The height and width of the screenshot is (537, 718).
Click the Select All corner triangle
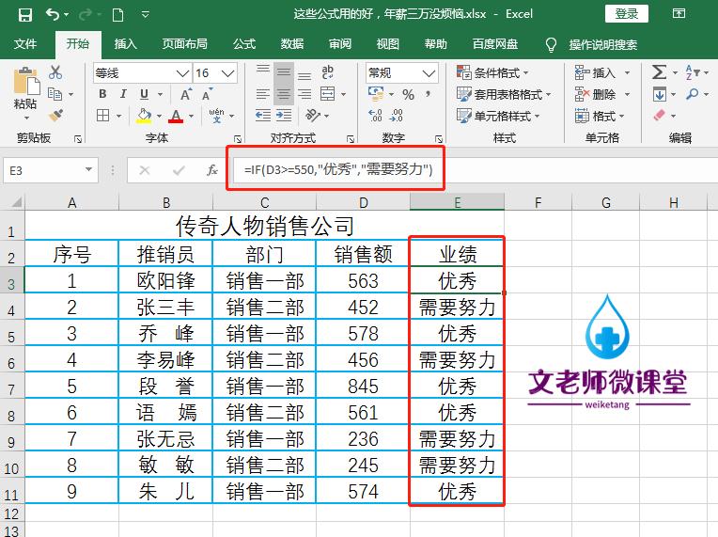pyautogui.click(x=15, y=202)
